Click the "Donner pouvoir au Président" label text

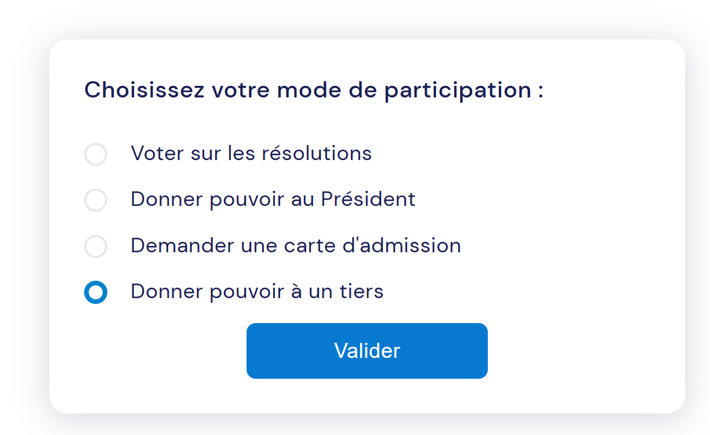point(273,199)
